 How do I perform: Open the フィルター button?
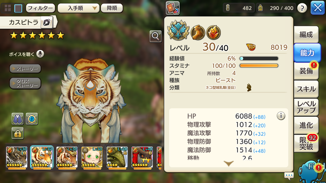click(x=40, y=8)
